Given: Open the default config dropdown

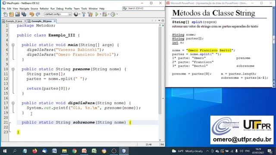Looking at the screenshot, I should pyautogui.click(x=58, y=14).
